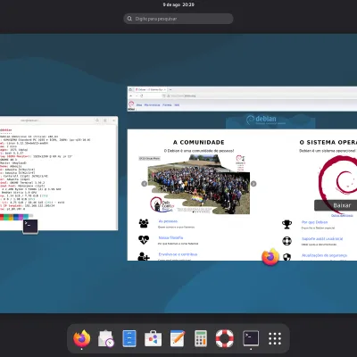This screenshot has width=357, height=357.
Task: Open the 'As pessoas' link
Action: 168,221
